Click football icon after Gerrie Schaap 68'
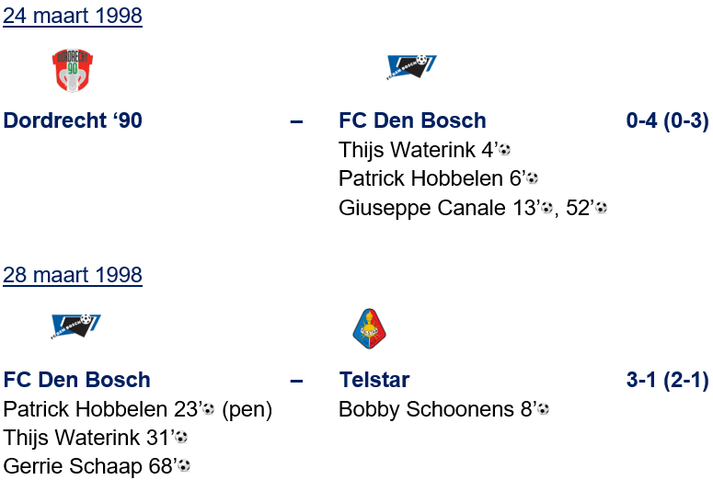The width and height of the screenshot is (713, 480). click(x=185, y=466)
